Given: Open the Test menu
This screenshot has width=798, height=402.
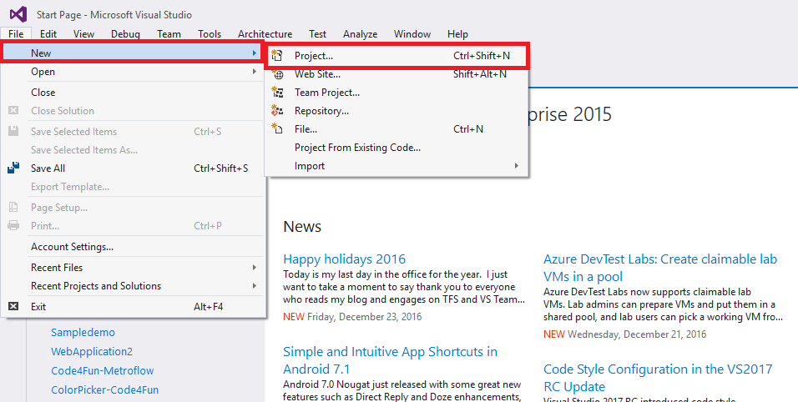Looking at the screenshot, I should point(317,34).
